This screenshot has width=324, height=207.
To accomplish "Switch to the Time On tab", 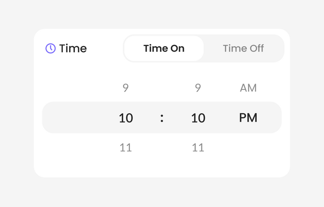I will tap(164, 49).
